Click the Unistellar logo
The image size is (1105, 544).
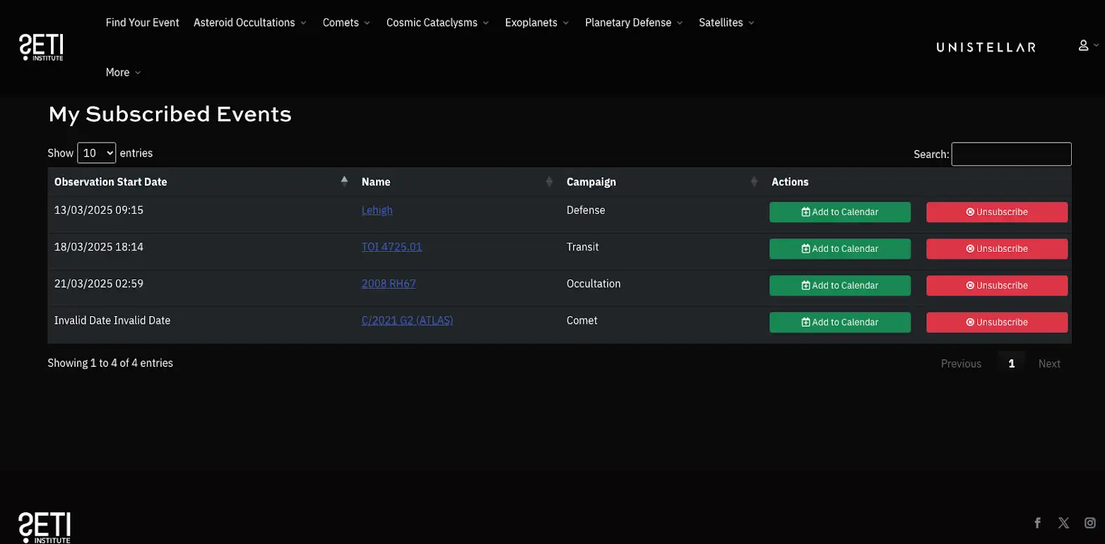(986, 47)
